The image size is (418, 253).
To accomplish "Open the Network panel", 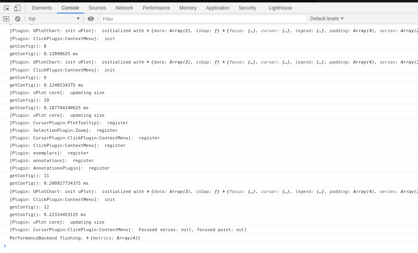I will click(x=124, y=8).
